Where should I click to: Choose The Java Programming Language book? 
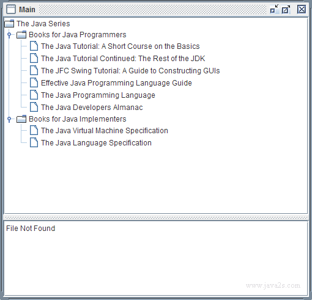tap(98, 95)
